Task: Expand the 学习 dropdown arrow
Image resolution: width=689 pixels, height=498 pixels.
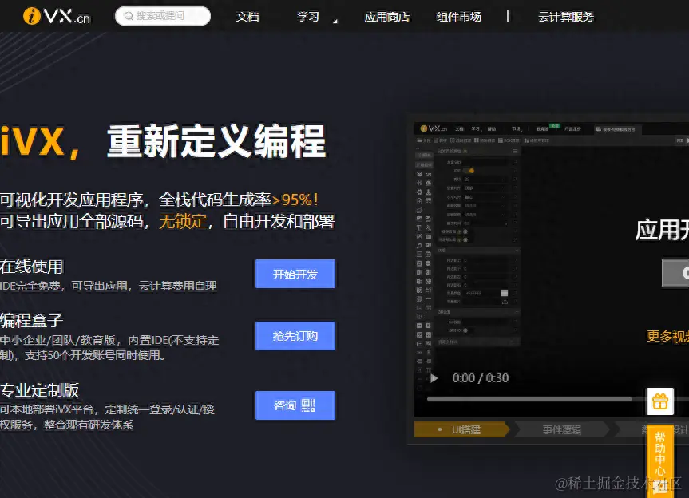Action: [335, 21]
